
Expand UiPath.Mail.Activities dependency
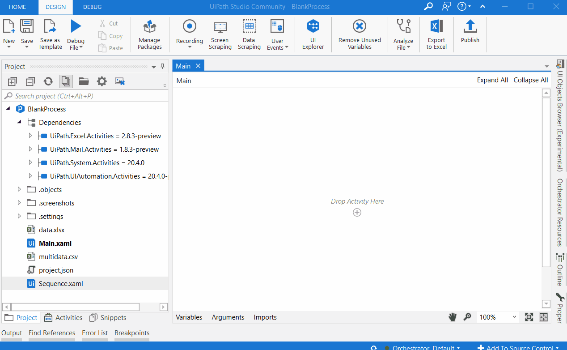point(30,149)
